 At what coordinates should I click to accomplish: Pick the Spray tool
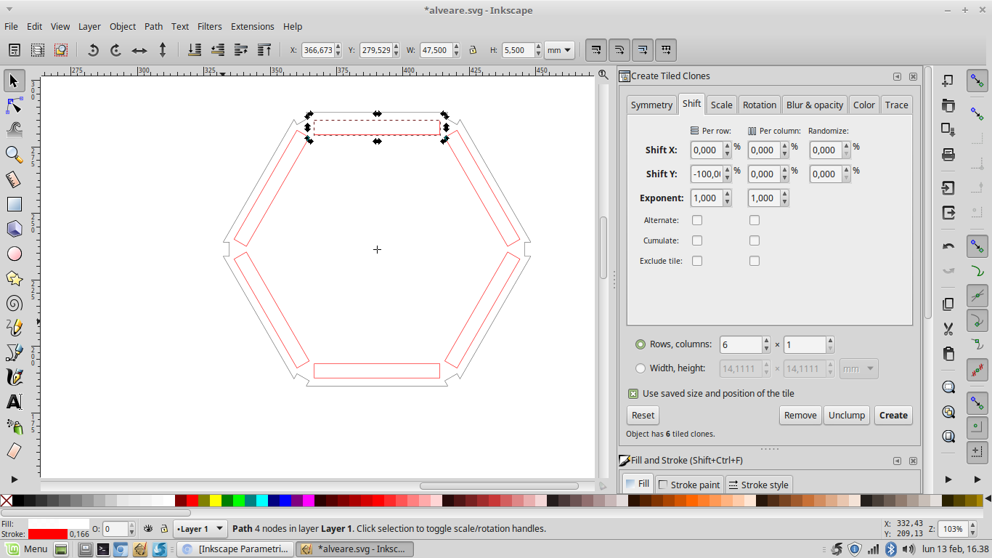tap(14, 426)
